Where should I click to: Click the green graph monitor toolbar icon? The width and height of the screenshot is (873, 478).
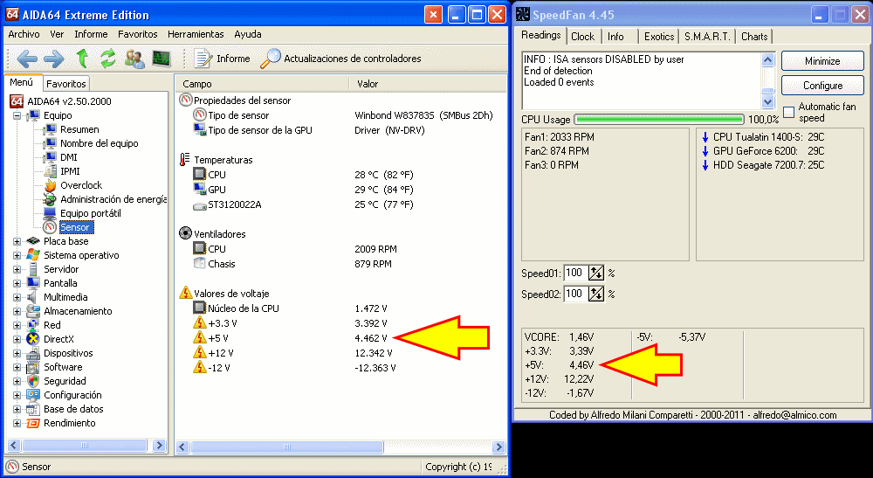tap(162, 59)
